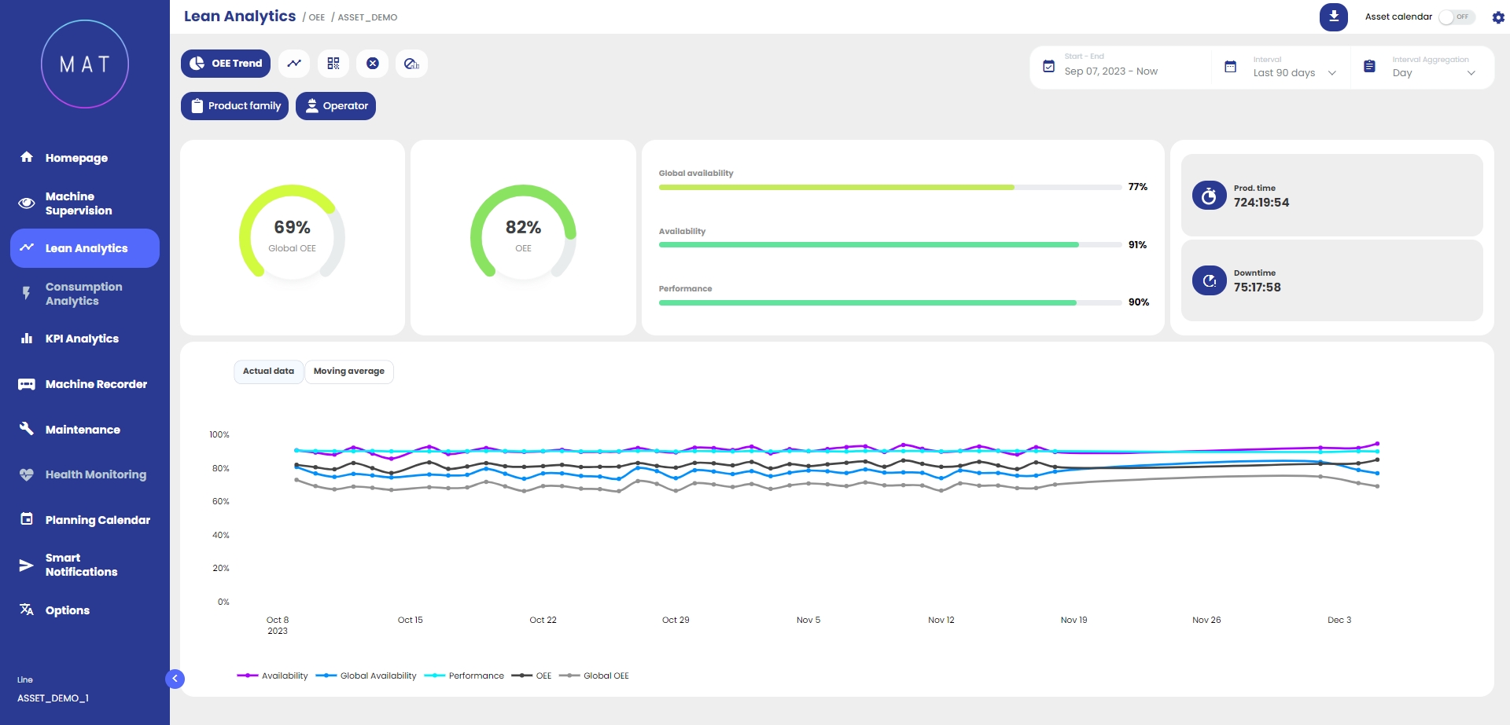Image resolution: width=1510 pixels, height=725 pixels.
Task: Toggle the Asset calendar switch
Action: coord(1456,16)
